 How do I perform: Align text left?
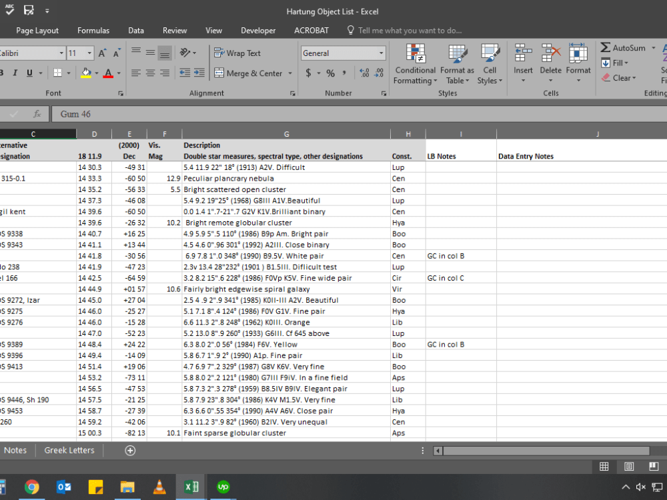tap(135, 73)
